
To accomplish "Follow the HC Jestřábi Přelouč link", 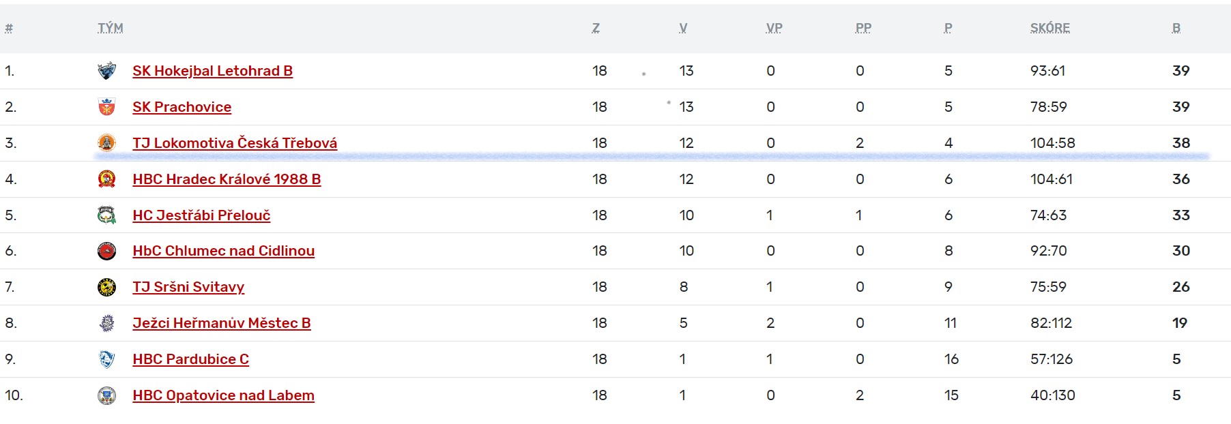I will 201,215.
